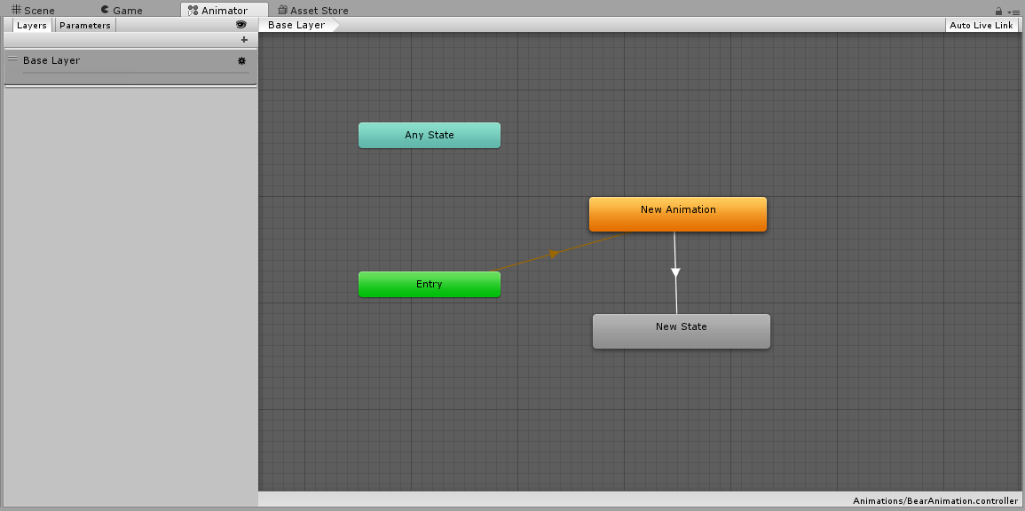Select the Any State node
This screenshot has height=511, width=1025.
point(429,136)
